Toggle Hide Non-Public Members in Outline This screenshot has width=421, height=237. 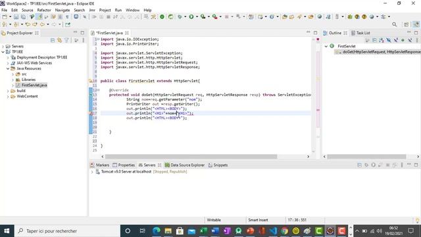click(x=403, y=40)
